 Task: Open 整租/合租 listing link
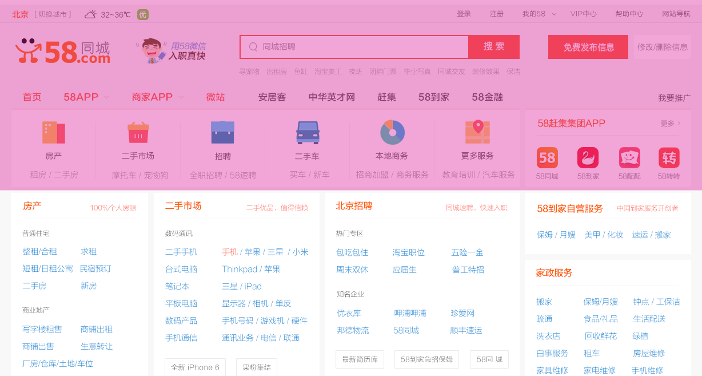[x=40, y=251]
